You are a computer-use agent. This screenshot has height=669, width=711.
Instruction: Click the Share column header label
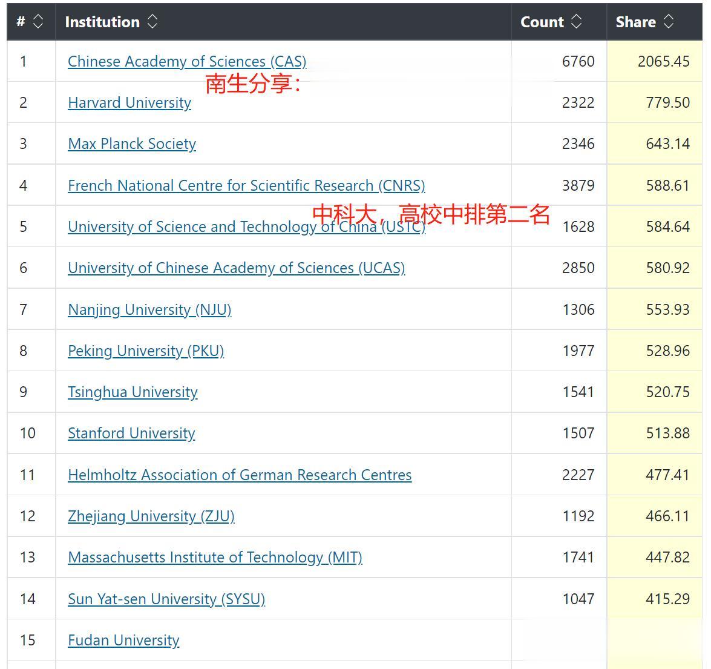636,22
